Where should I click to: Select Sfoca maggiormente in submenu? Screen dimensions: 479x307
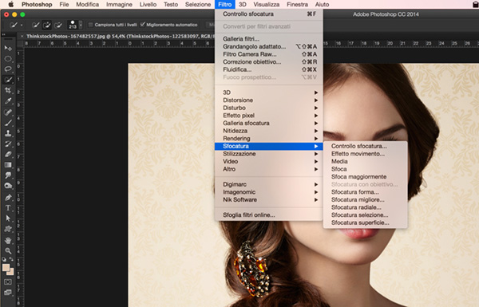pyautogui.click(x=366, y=177)
